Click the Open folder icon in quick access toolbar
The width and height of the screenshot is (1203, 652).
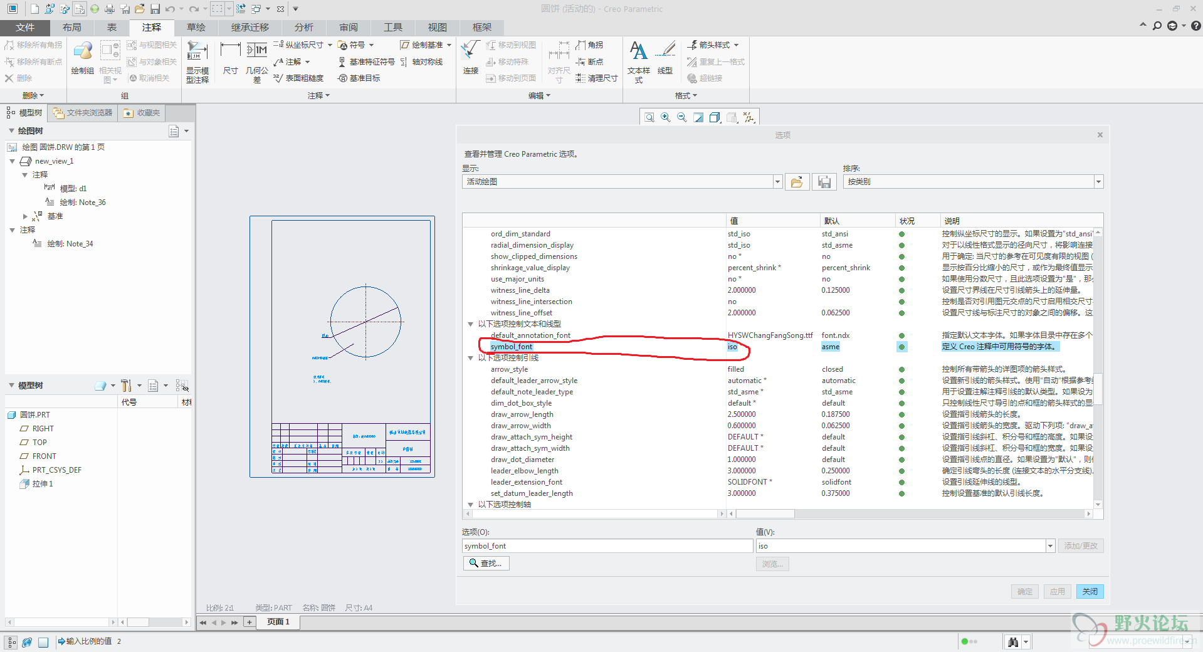[139, 9]
